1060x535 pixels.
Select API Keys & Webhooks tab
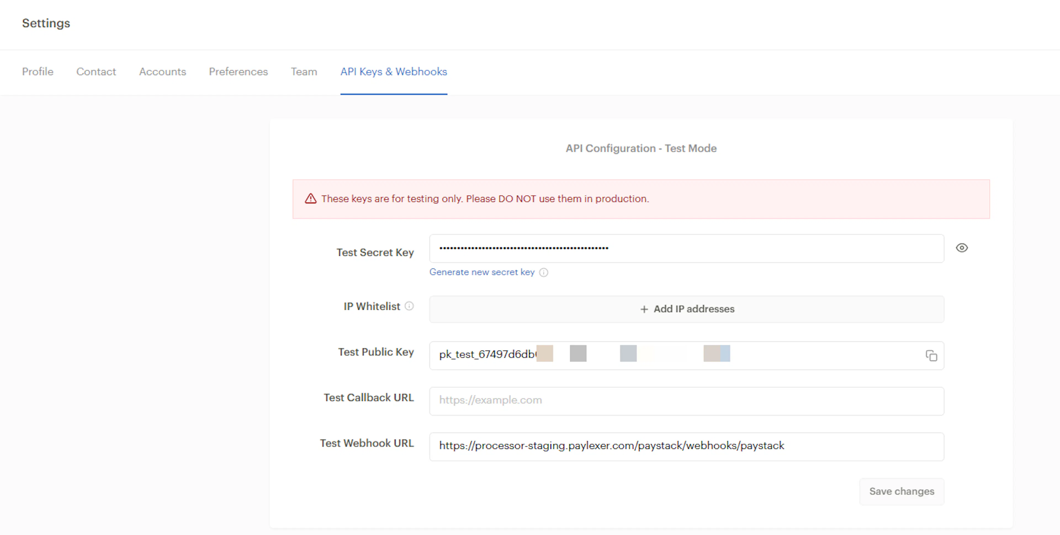tap(393, 71)
